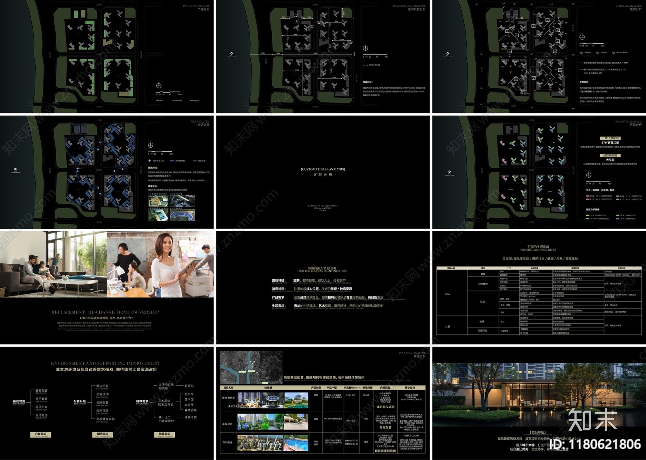Click the 期待需求 gold label
646x460 pixels.
point(103,435)
